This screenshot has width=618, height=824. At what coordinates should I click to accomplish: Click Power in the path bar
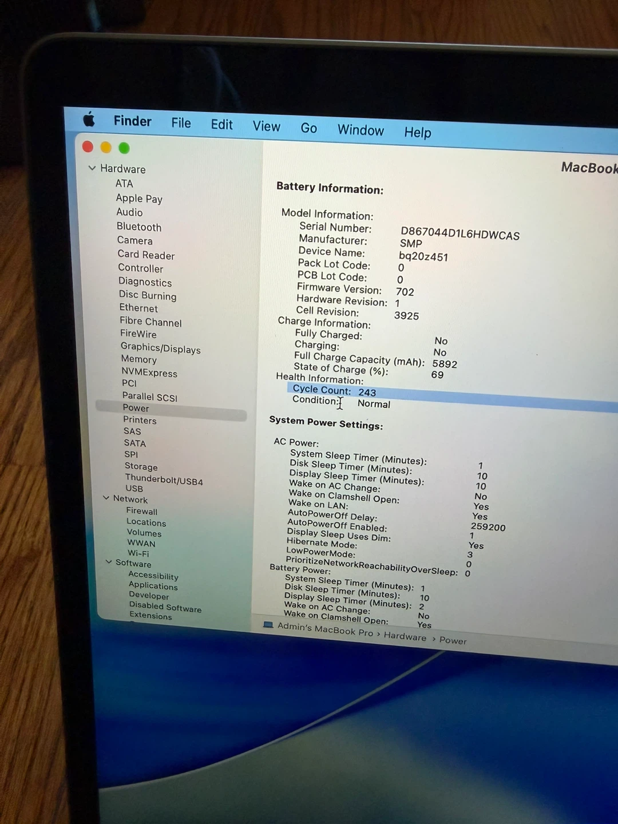(x=453, y=641)
